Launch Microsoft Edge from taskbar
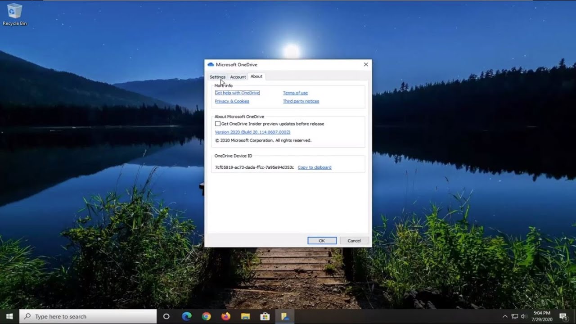This screenshot has width=576, height=324. [x=187, y=316]
